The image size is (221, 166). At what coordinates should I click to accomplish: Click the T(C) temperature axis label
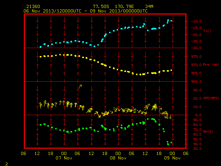(207, 31)
